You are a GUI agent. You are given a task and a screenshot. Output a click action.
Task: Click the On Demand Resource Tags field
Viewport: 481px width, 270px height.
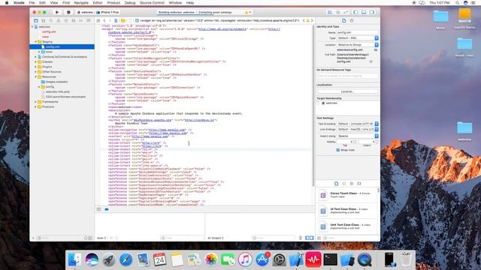click(347, 76)
